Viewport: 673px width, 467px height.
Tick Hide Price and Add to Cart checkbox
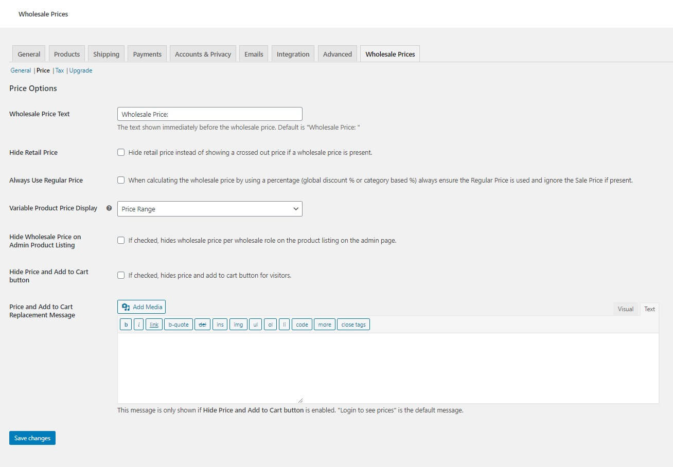121,275
